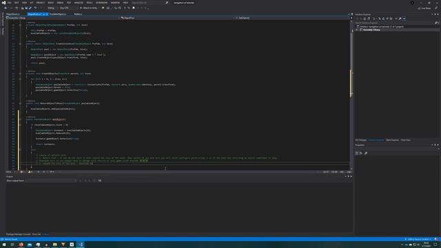
Task: Click Properties panel property pages wrench
Action: 366,153
